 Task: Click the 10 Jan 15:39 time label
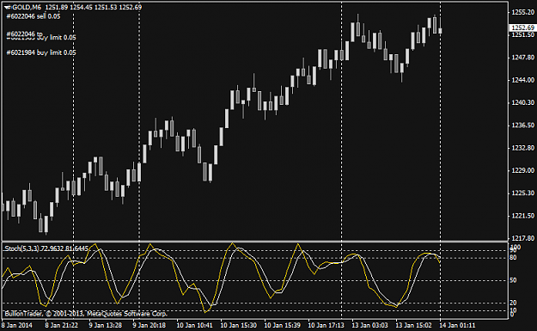(x=283, y=325)
